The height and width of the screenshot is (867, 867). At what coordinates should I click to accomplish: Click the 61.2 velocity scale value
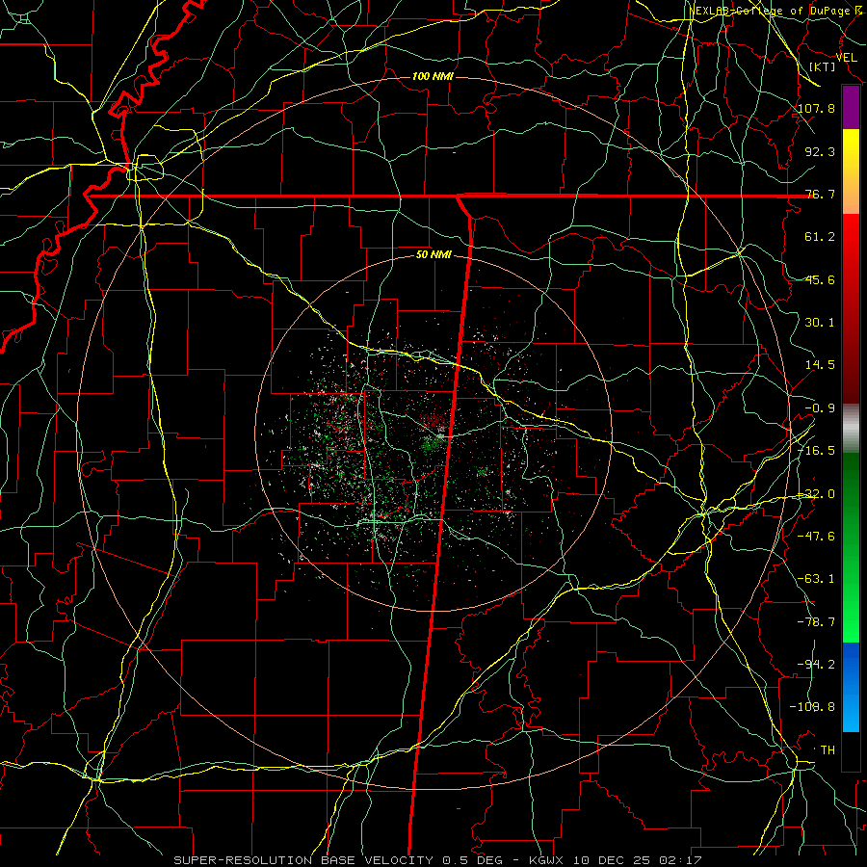[820, 237]
